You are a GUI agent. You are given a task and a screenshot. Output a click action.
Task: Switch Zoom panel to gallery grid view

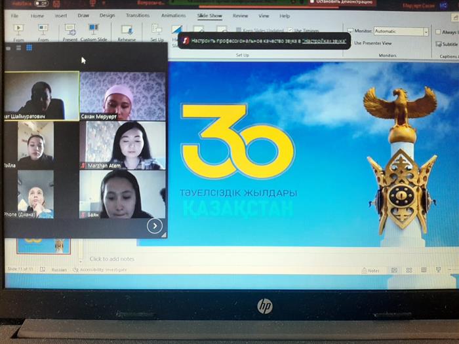[29, 48]
